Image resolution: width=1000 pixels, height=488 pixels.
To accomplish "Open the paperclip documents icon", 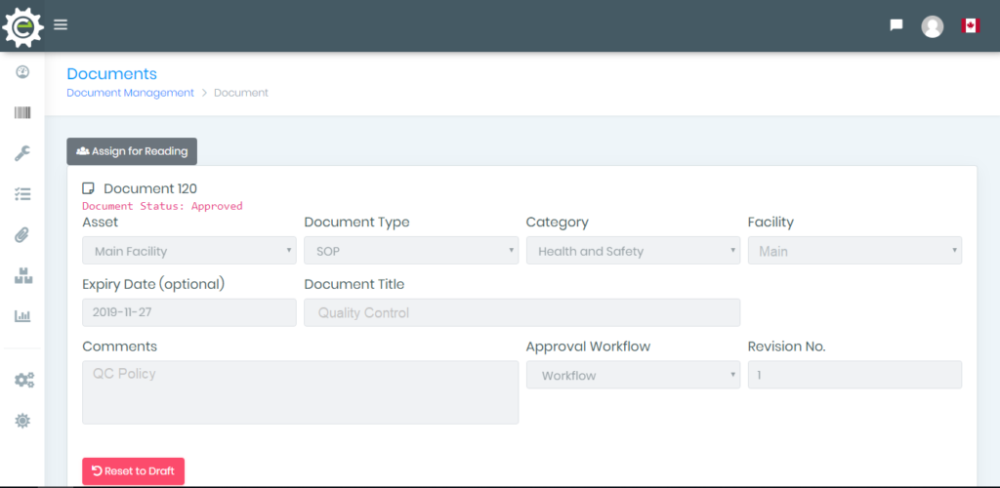I will tap(22, 235).
